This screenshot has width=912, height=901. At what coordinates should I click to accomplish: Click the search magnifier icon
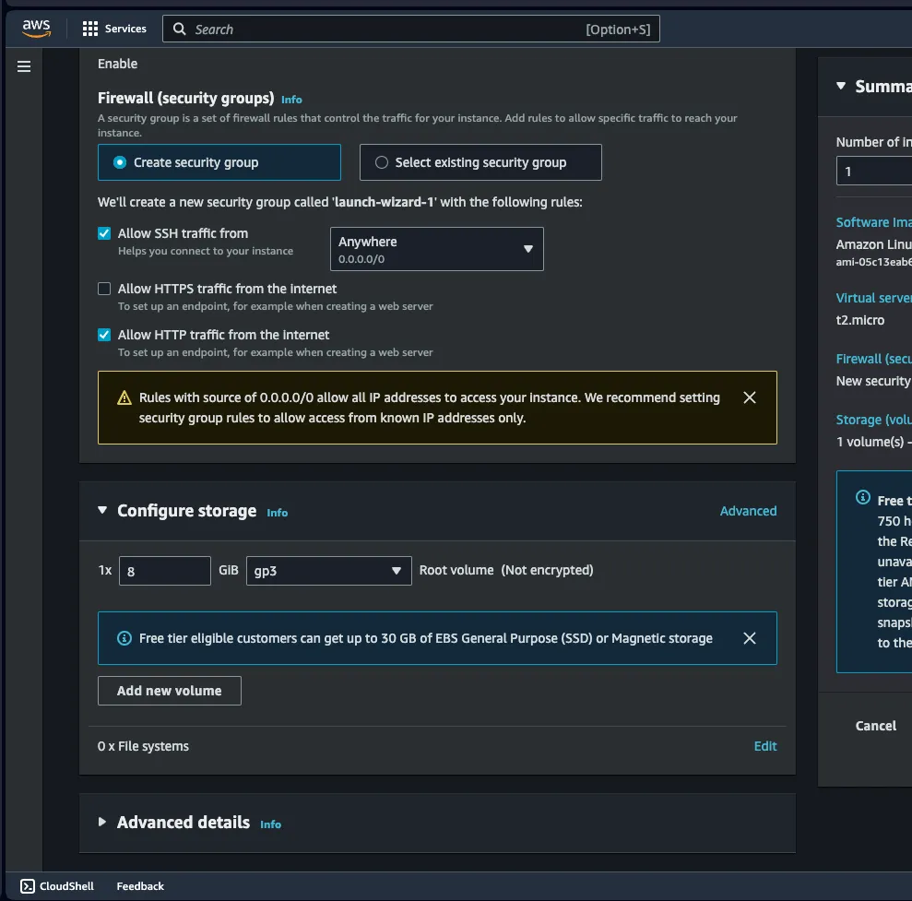coord(180,30)
